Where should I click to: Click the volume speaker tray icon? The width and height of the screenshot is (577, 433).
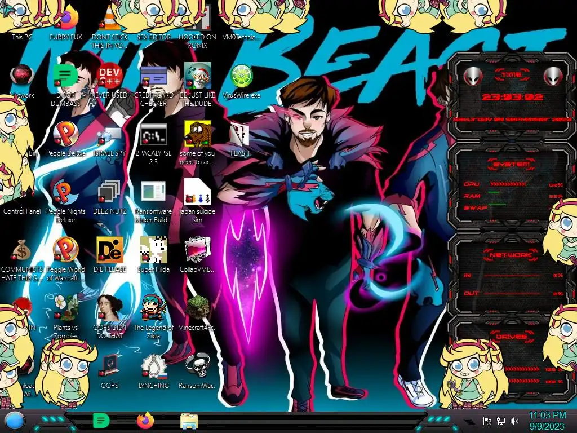coord(514,421)
